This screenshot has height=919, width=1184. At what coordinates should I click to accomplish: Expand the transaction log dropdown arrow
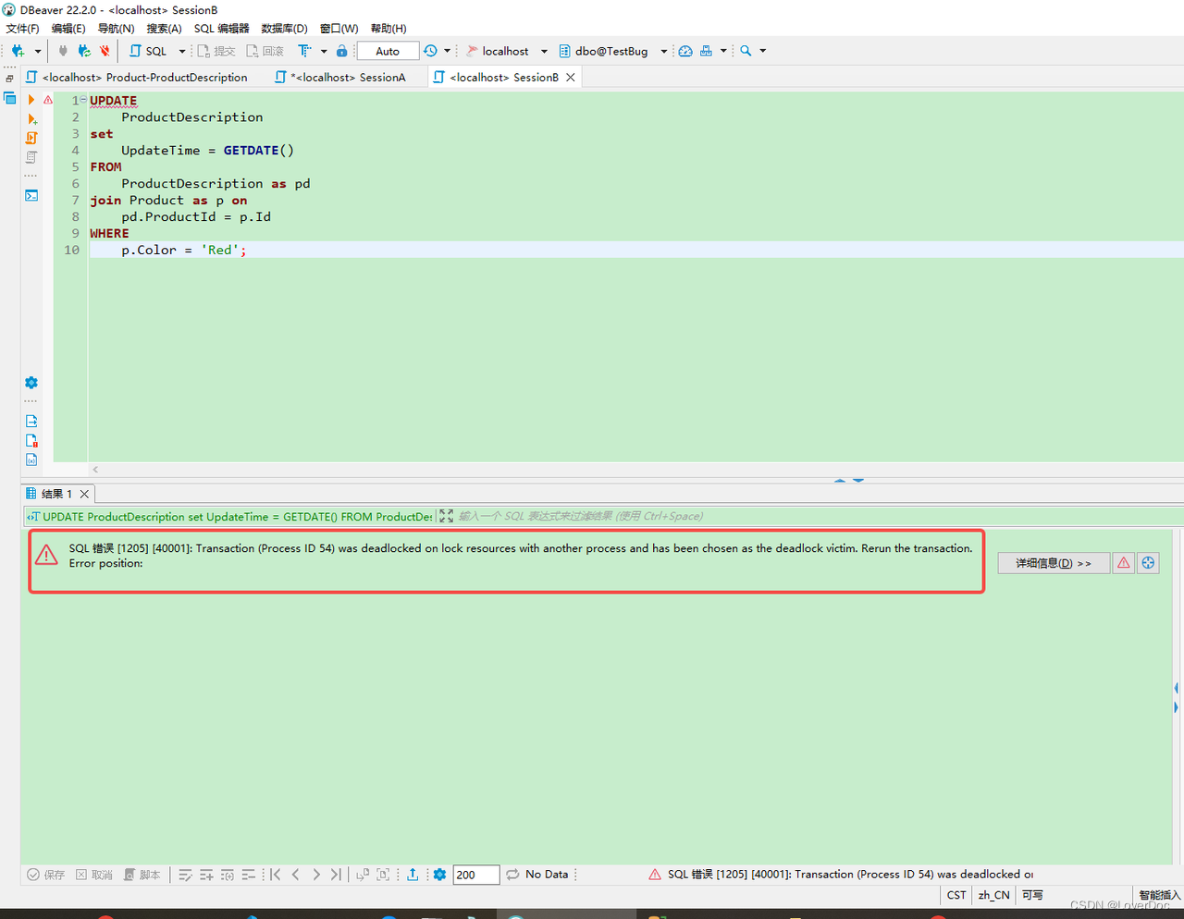[x=447, y=51]
